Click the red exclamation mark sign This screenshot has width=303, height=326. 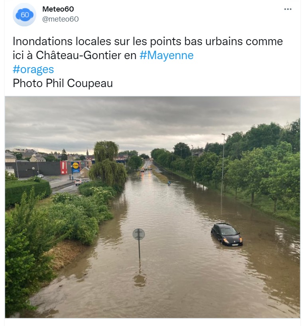(x=64, y=167)
